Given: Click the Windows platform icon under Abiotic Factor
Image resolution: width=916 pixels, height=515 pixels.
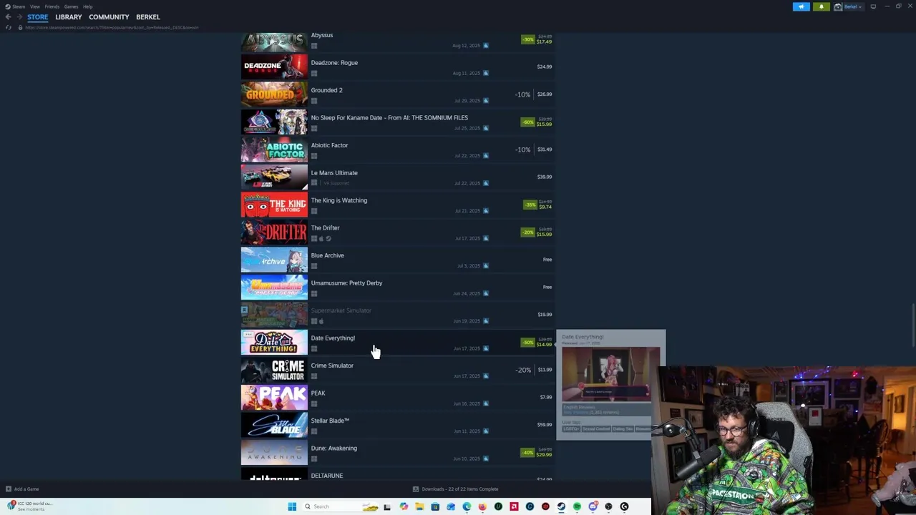Looking at the screenshot, I should point(314,156).
